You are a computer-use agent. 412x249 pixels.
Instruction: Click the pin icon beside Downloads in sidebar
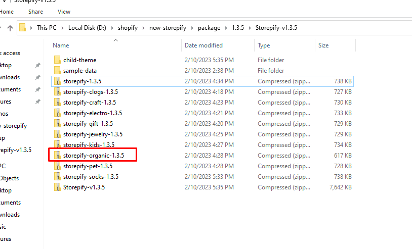click(x=37, y=77)
